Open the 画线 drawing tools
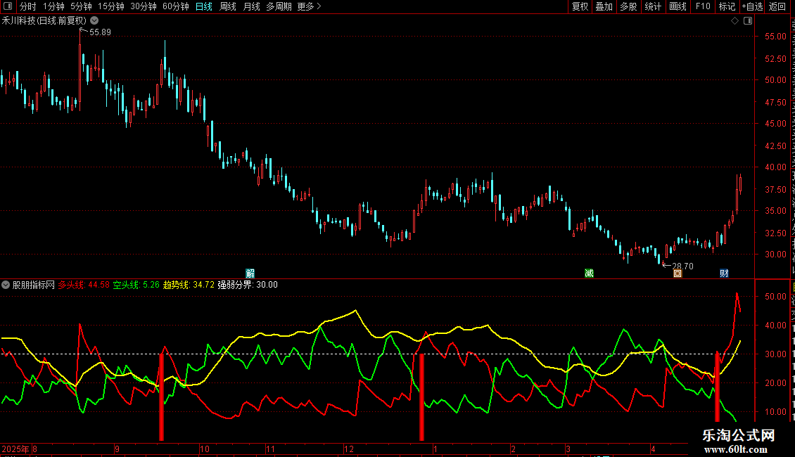795x457 pixels. pos(678,6)
